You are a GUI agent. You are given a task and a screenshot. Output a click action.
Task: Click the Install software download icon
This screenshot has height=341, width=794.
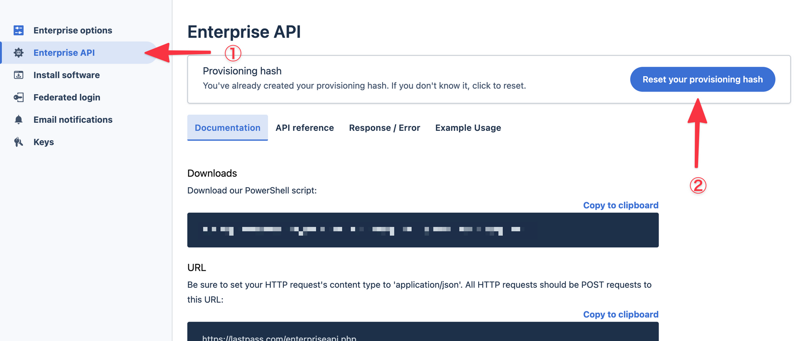[x=18, y=75]
